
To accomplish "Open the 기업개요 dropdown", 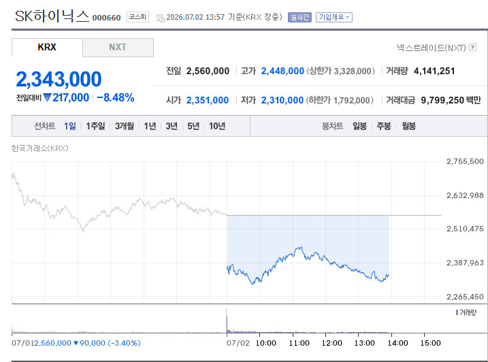I will (x=334, y=17).
